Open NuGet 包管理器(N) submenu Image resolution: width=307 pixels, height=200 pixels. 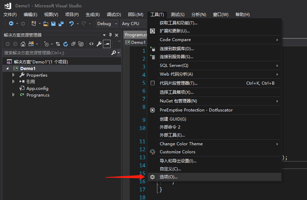pos(215,101)
